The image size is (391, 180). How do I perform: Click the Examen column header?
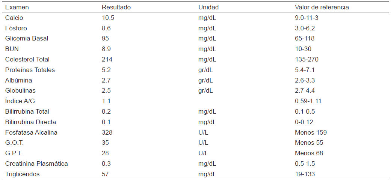click(17, 7)
